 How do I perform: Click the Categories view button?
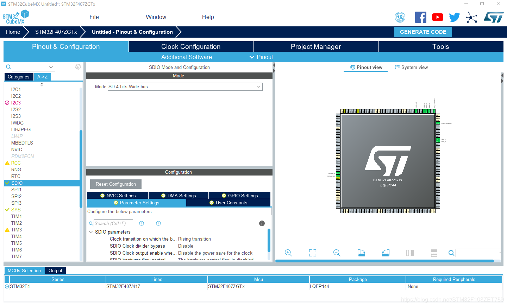[x=19, y=77]
